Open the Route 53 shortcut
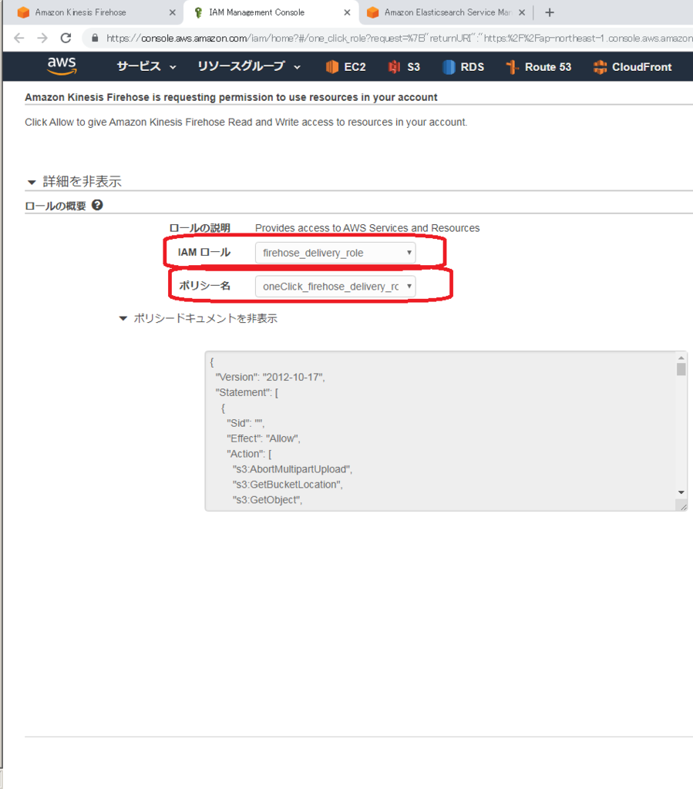Viewport: 693px width, 789px height. [539, 67]
